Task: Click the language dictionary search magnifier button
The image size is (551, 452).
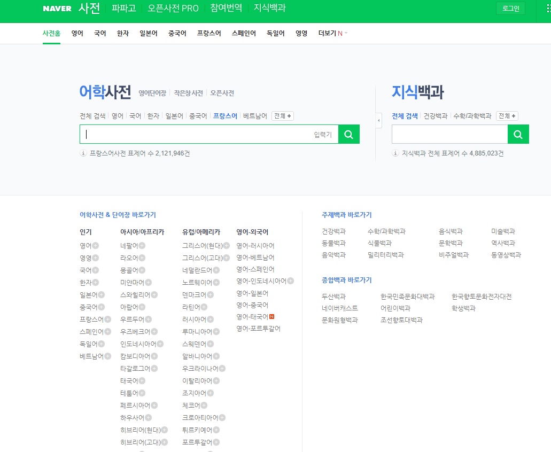Action: [x=348, y=134]
